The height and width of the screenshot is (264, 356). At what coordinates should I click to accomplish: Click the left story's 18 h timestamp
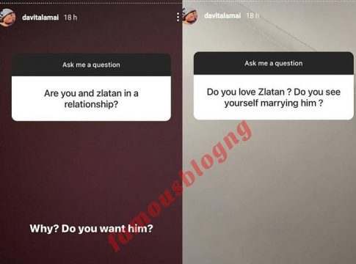(x=70, y=18)
